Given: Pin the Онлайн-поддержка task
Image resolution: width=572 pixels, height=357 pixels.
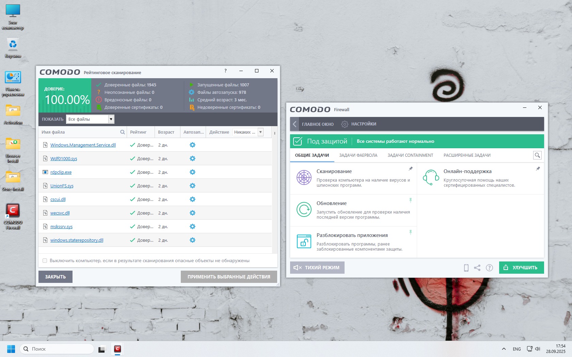Looking at the screenshot, I should coord(538,169).
